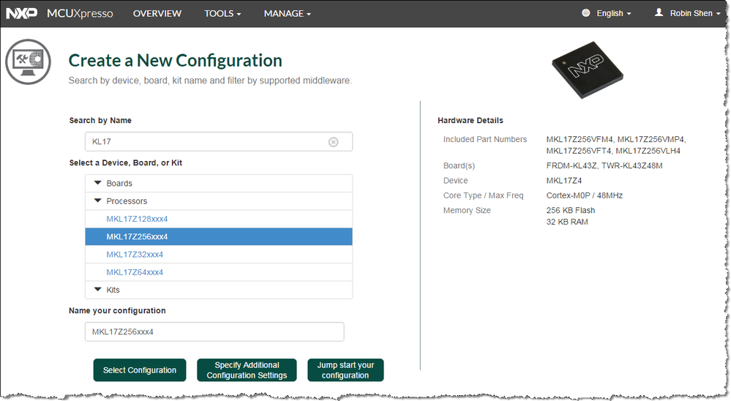Click the Included Part Numbers label
The width and height of the screenshot is (731, 401).
coord(485,139)
